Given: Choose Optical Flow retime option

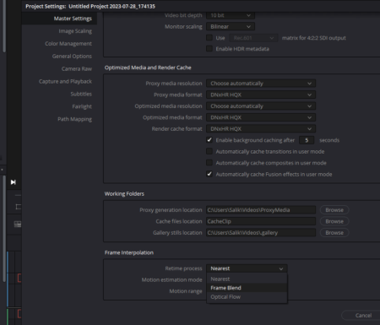Looking at the screenshot, I should point(247,297).
